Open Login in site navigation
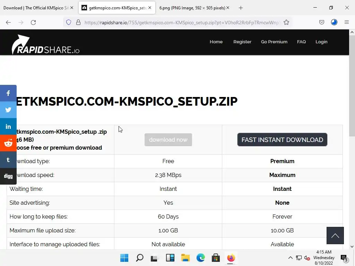The width and height of the screenshot is (355, 266). [x=321, y=42]
